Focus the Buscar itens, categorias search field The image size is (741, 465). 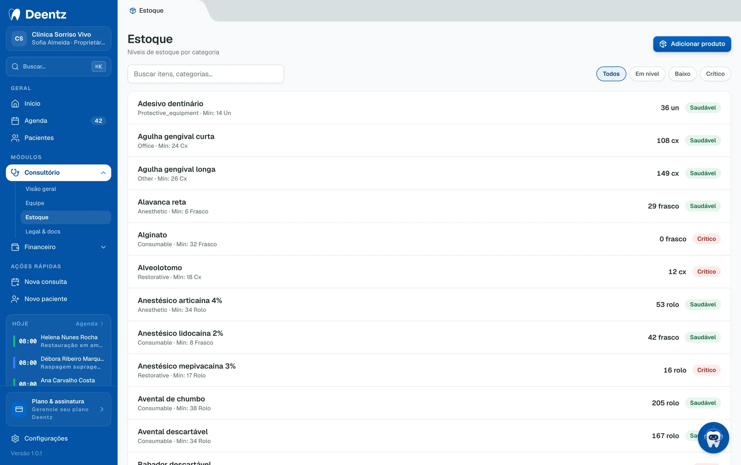tap(206, 74)
